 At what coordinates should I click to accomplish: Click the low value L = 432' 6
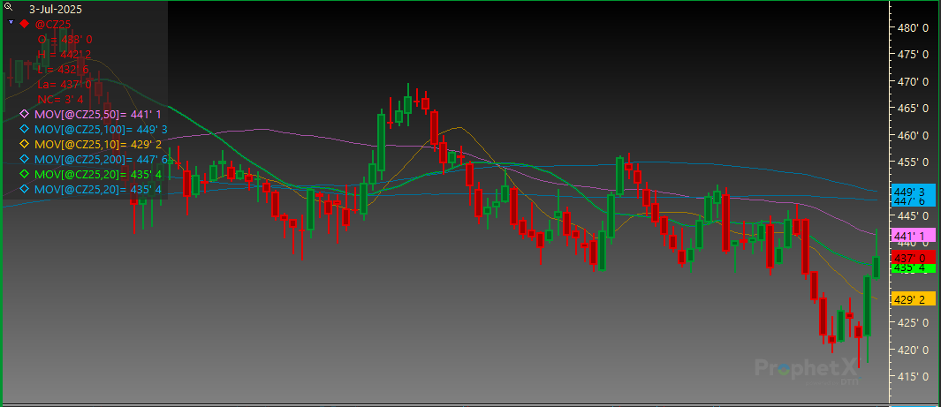[x=64, y=70]
